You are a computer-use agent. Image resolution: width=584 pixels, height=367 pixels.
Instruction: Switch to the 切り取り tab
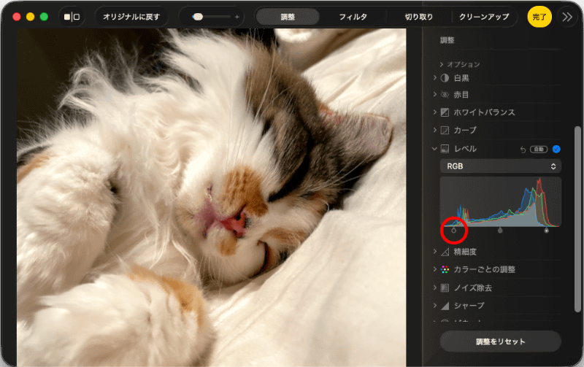coord(418,17)
